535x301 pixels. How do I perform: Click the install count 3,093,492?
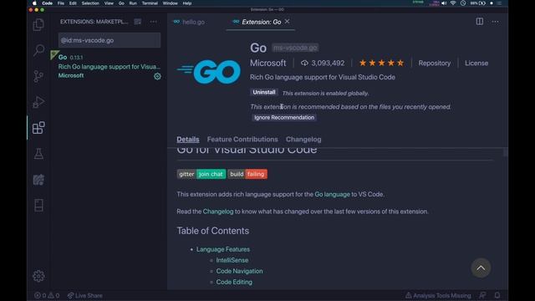click(323, 63)
